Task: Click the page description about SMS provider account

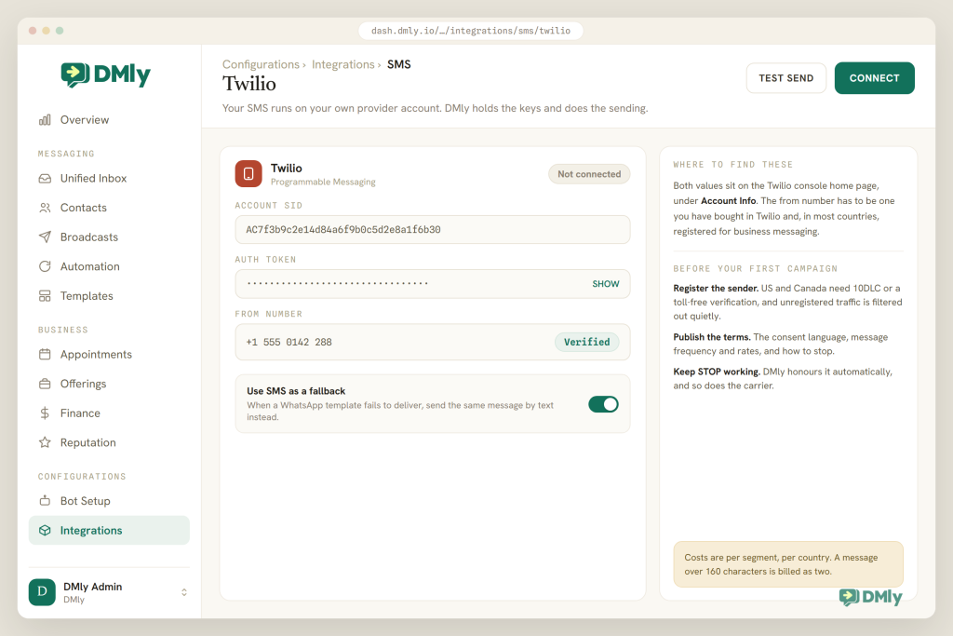Action: tap(436, 108)
